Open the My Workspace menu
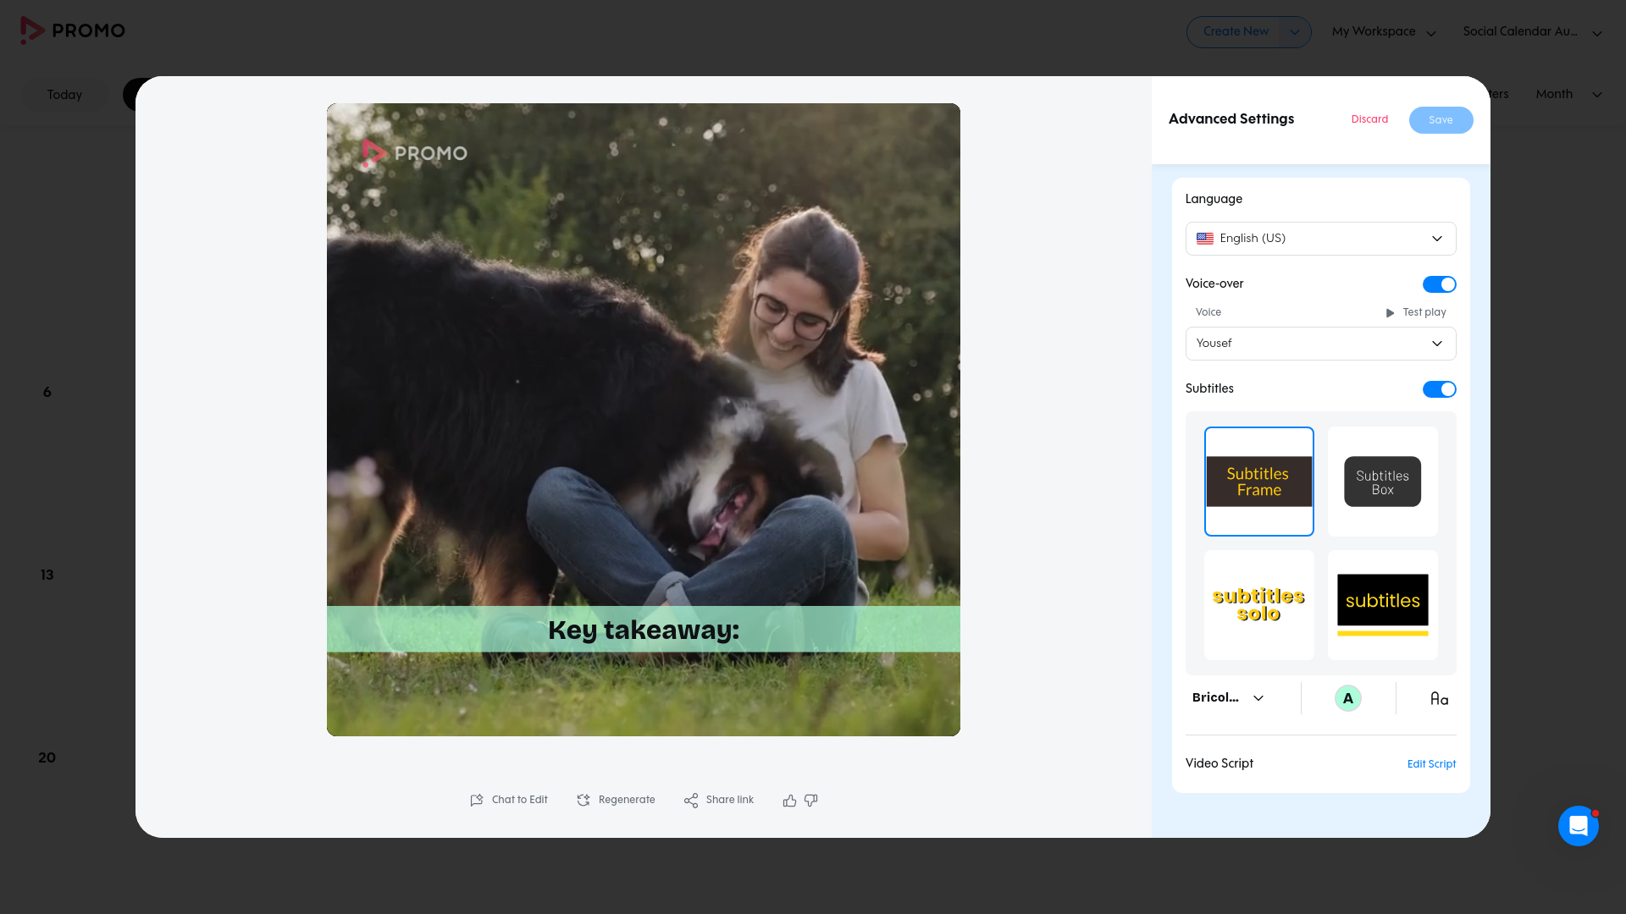Screen dimensions: 1626x914 click(1384, 32)
